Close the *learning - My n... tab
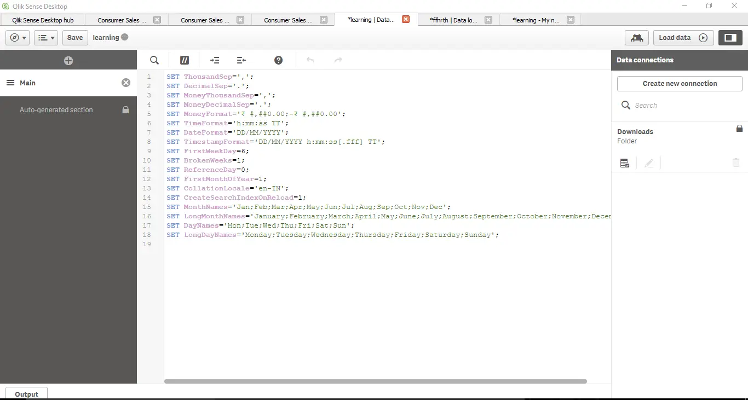This screenshot has width=748, height=400. 571,20
